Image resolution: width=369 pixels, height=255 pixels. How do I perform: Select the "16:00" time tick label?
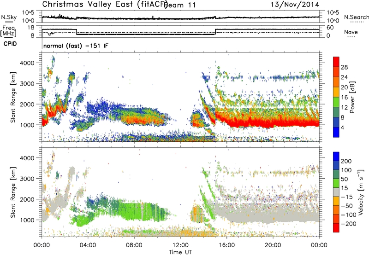point(226,245)
